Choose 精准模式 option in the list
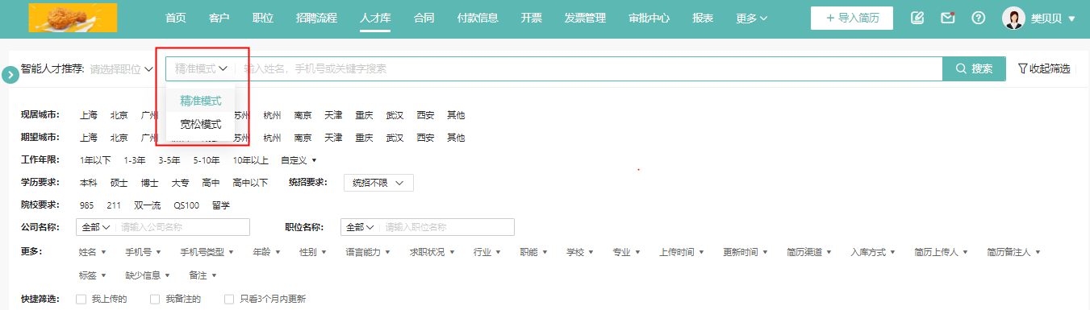 [201, 101]
